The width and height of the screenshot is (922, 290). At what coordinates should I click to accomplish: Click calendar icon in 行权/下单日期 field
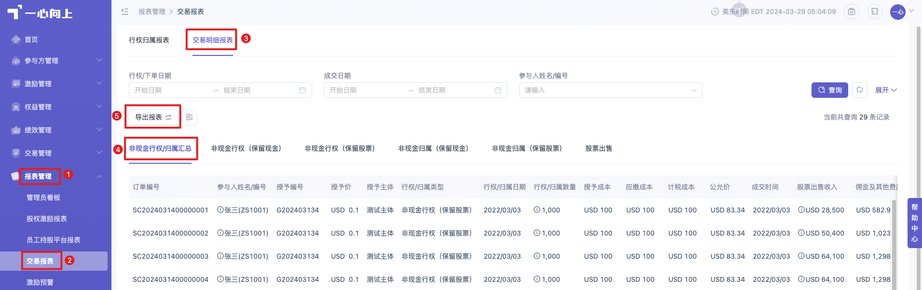tap(303, 90)
